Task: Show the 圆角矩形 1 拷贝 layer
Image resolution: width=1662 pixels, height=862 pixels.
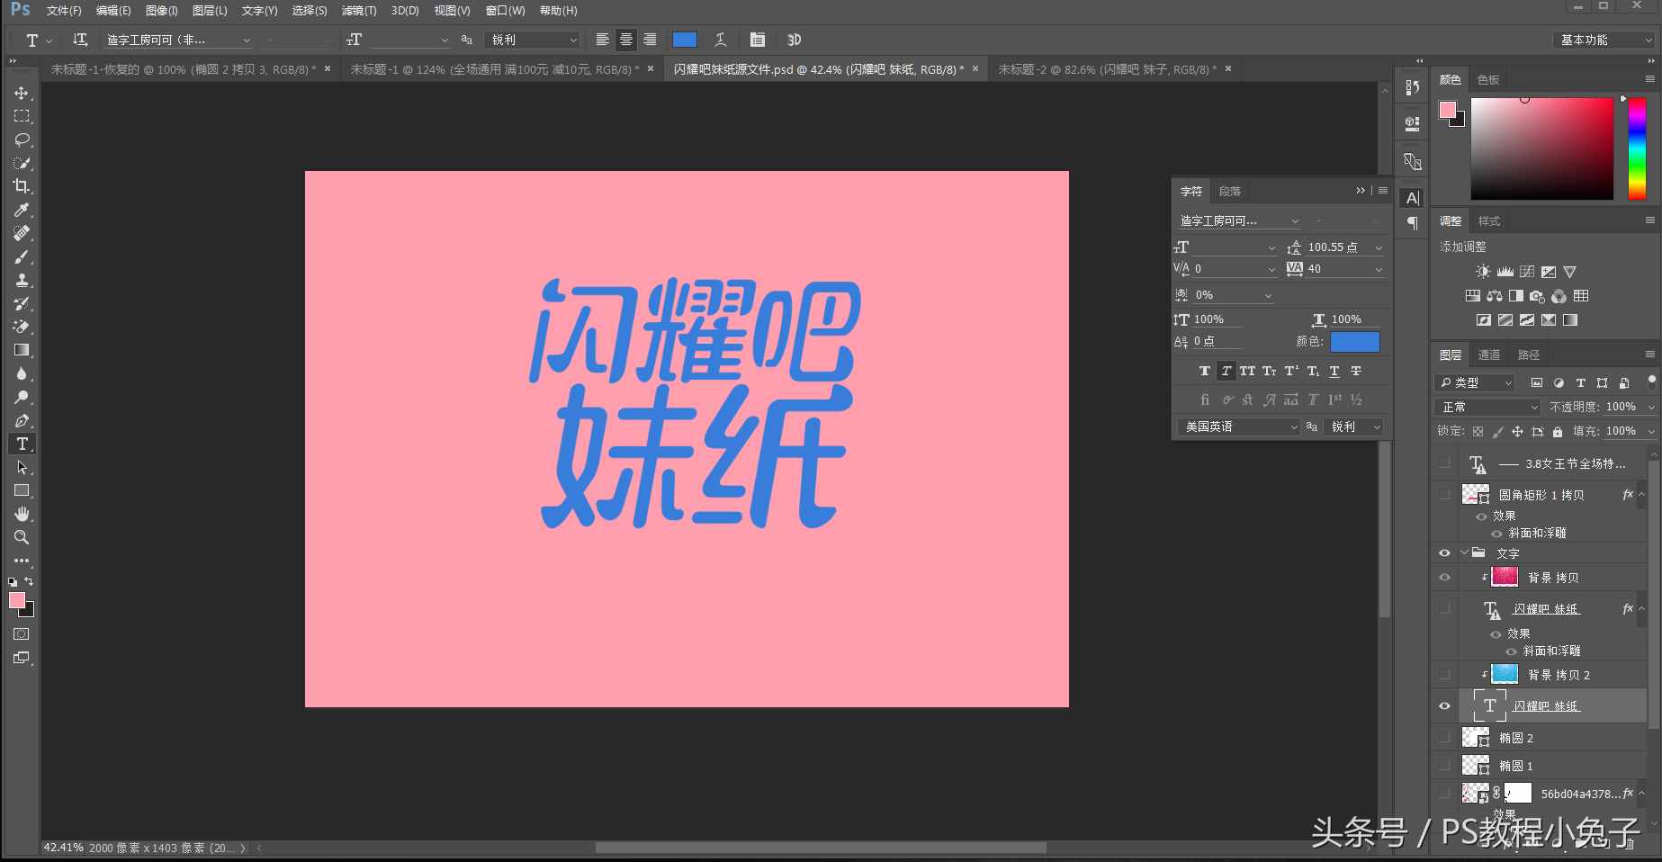Action: (x=1445, y=494)
